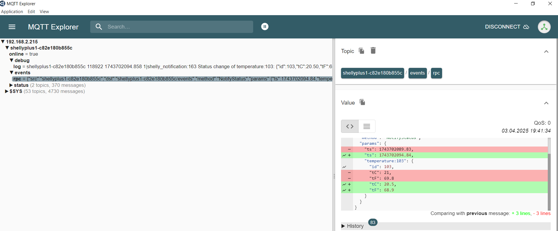Show chart icon next to ts line
This screenshot has height=231, width=558.
click(344, 155)
